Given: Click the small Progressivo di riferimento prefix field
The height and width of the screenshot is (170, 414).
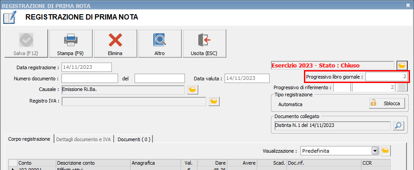Looking at the screenshot, I should 342,87.
